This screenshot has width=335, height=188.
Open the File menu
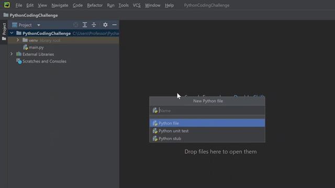pos(19,5)
